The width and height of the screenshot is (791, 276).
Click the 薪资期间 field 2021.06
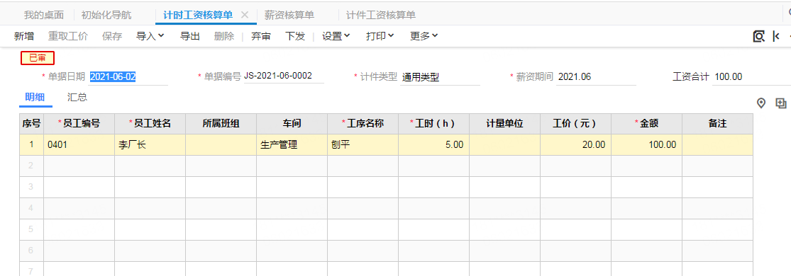(596, 77)
